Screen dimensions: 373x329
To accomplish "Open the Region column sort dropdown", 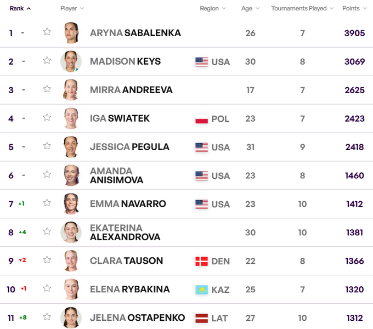I will (213, 9).
